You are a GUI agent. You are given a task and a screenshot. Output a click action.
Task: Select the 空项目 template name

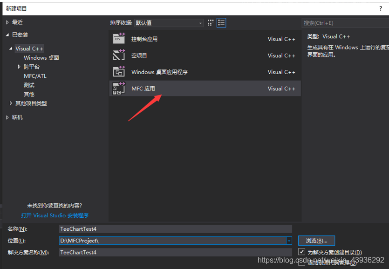point(139,55)
